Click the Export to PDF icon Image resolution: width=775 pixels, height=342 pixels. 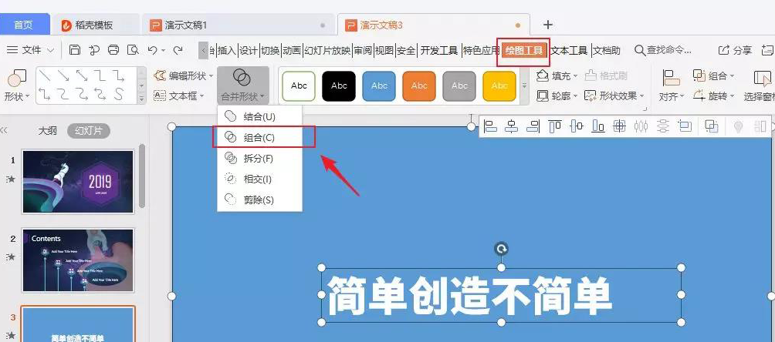click(x=94, y=50)
